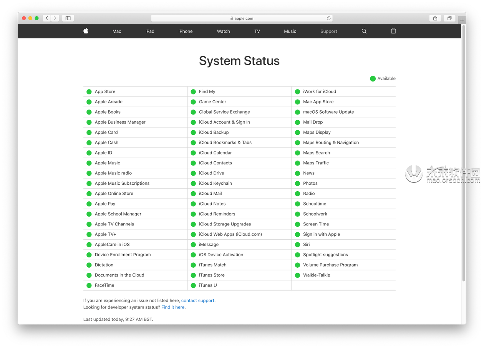Follow the contact support link
Image resolution: width=484 pixels, height=348 pixels.
click(x=198, y=300)
